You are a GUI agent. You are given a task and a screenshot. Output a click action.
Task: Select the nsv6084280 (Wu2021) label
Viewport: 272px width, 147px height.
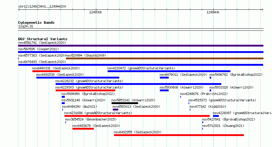pos(79,107)
